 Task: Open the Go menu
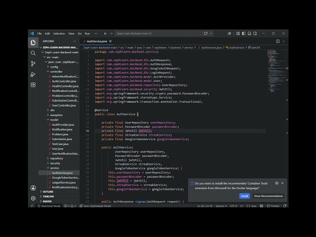(79, 34)
